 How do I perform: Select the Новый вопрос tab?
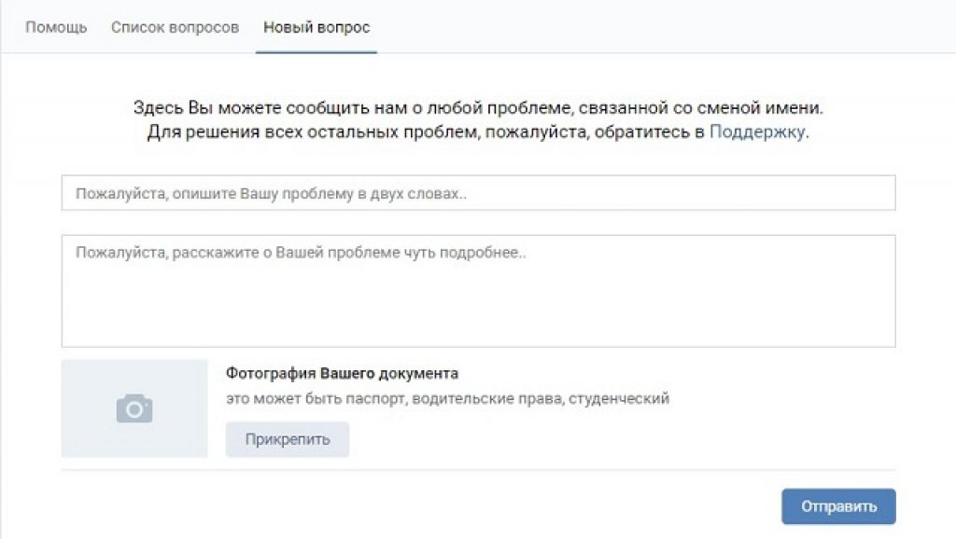[316, 27]
